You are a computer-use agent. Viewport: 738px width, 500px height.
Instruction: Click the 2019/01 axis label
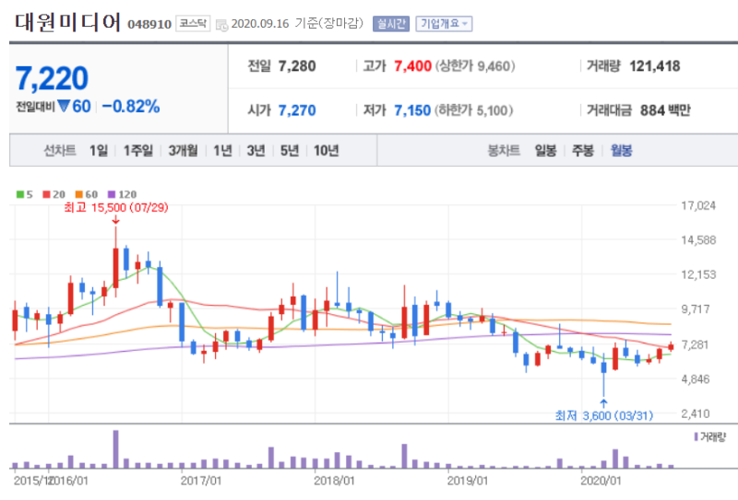(x=468, y=481)
